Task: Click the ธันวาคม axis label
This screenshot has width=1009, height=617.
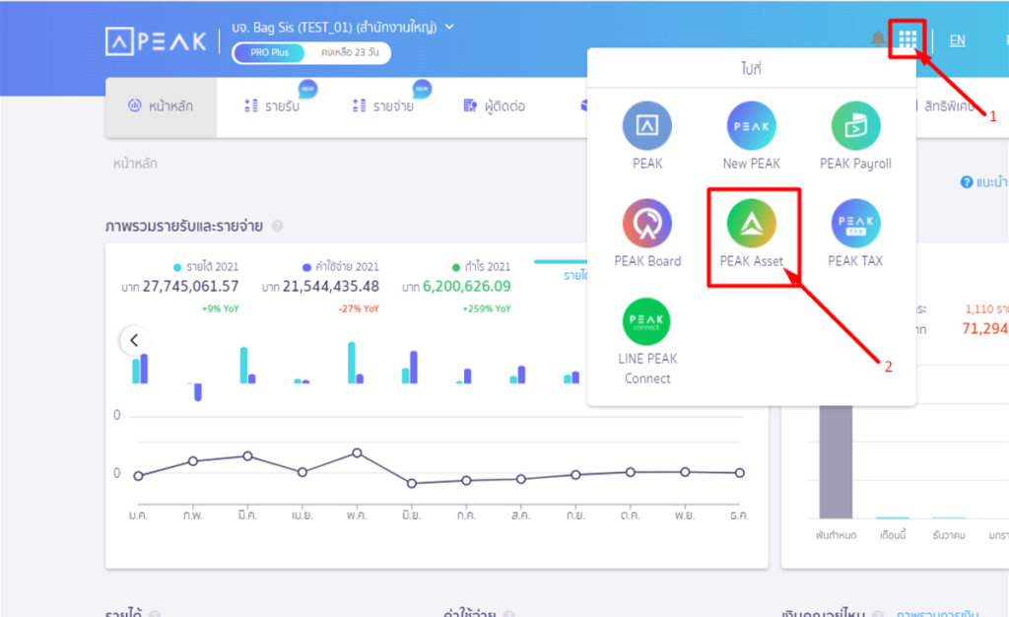Action: click(x=949, y=535)
